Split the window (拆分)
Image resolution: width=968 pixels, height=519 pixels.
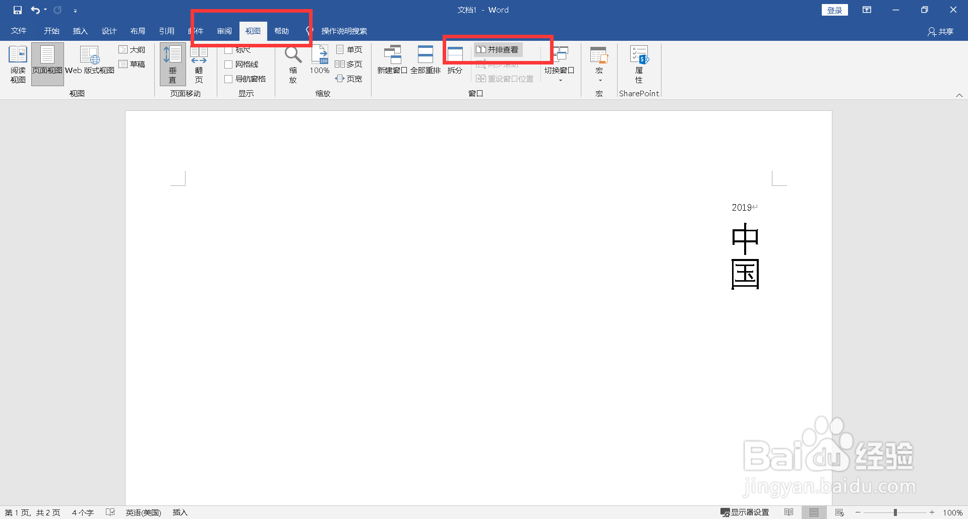[x=455, y=60]
